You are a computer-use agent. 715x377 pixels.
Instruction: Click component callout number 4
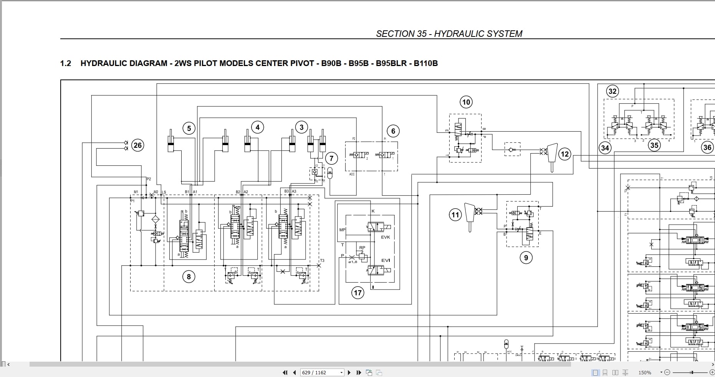point(257,127)
